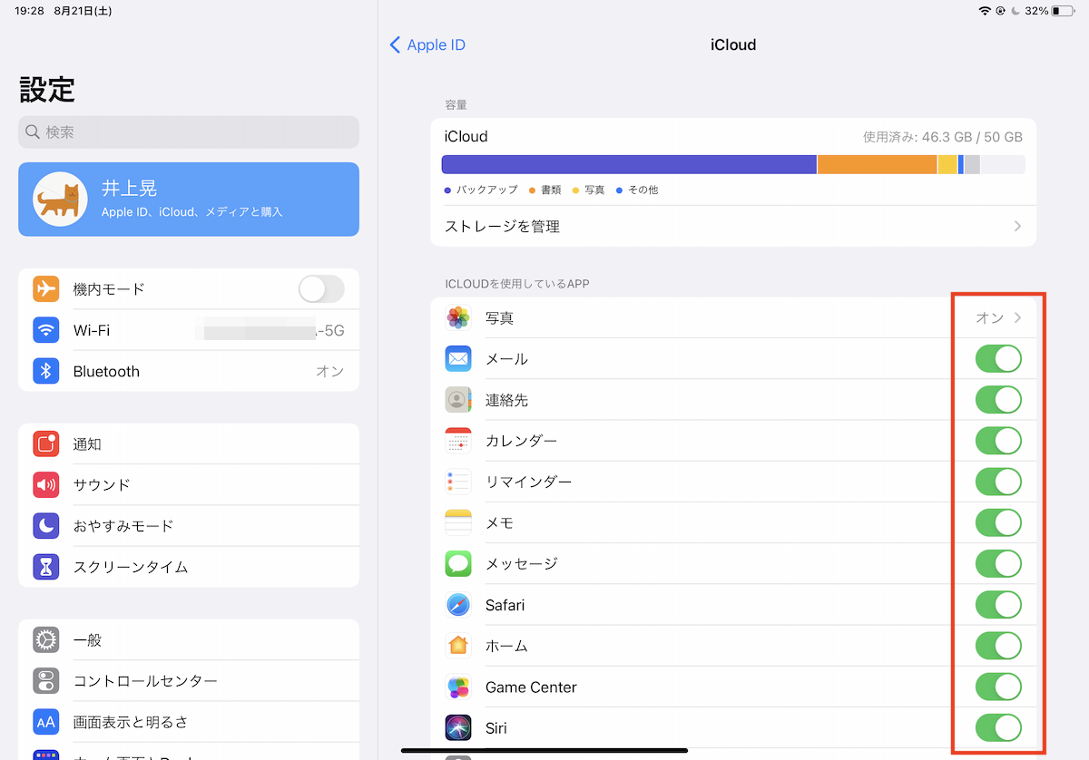The image size is (1089, 760).
Task: Tap the iCloud page title
Action: coord(733,44)
